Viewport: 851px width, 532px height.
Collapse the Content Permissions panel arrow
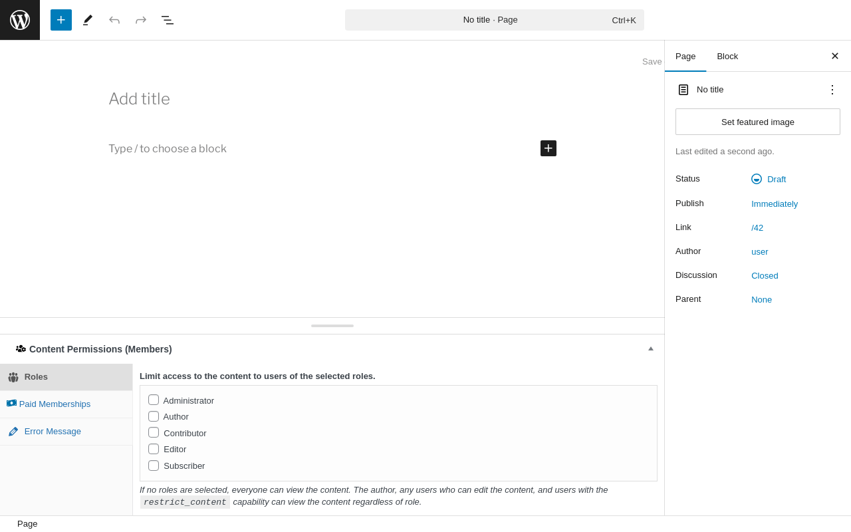651,348
